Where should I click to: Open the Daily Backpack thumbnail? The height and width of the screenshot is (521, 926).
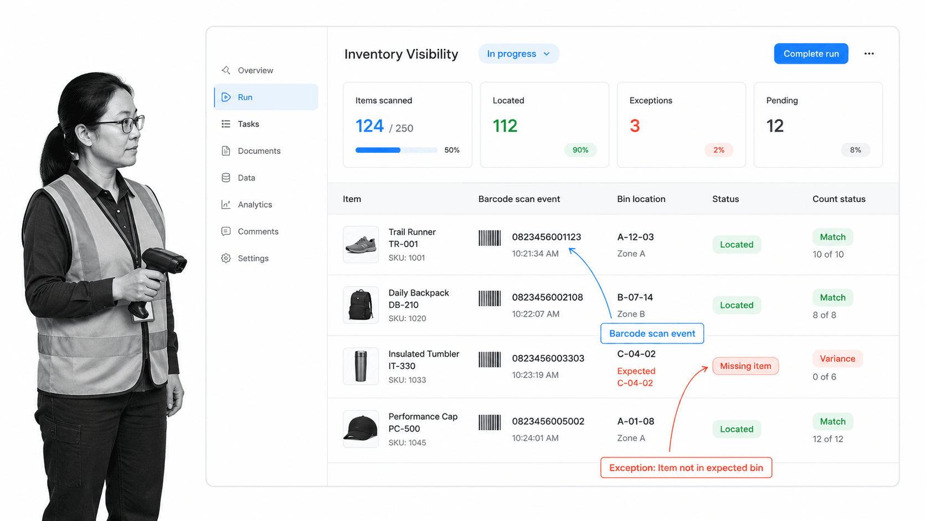click(x=361, y=305)
